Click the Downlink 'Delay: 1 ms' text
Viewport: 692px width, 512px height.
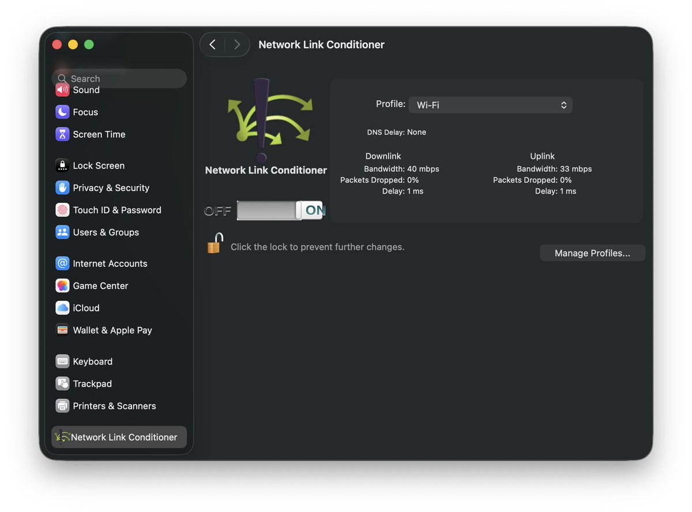(403, 191)
